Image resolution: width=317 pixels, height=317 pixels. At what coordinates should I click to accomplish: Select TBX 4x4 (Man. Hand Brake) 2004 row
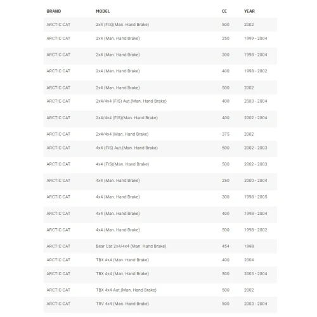pos(160,260)
